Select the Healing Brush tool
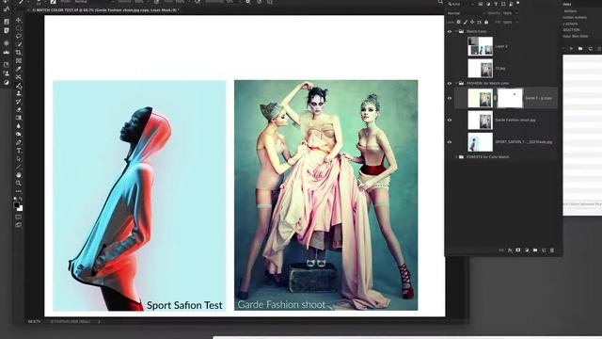This screenshot has height=339, width=602. pos(19,77)
